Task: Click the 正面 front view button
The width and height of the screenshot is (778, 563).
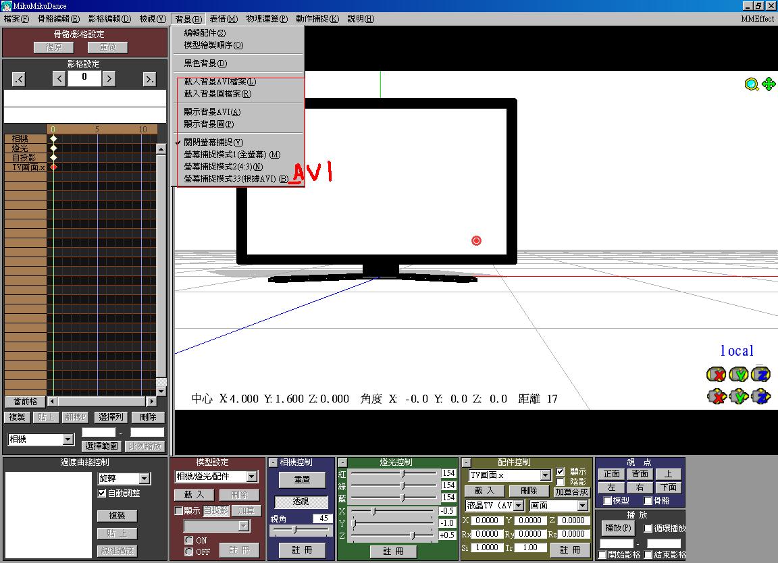Action: (x=612, y=474)
